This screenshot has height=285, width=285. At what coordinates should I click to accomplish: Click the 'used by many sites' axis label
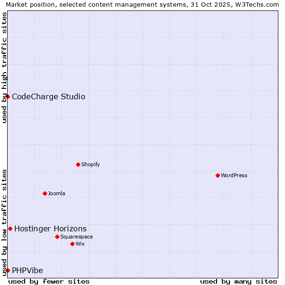(238, 281)
